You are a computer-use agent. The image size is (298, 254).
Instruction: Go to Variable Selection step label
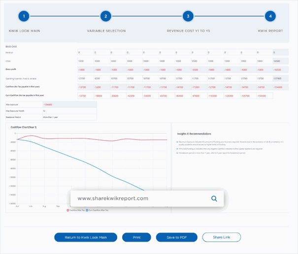click(106, 31)
